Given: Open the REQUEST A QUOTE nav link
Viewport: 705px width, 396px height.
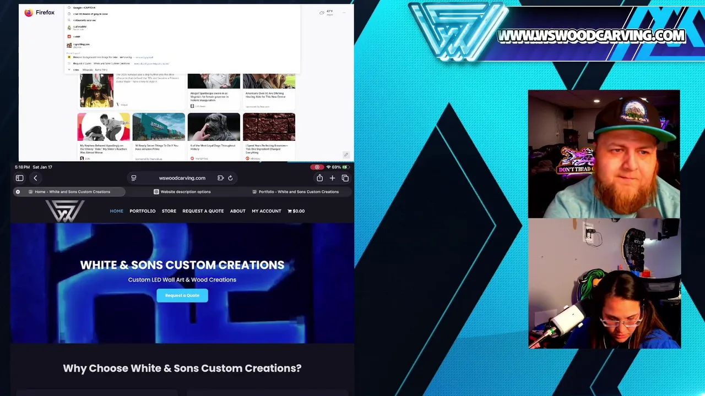Looking at the screenshot, I should (x=203, y=211).
